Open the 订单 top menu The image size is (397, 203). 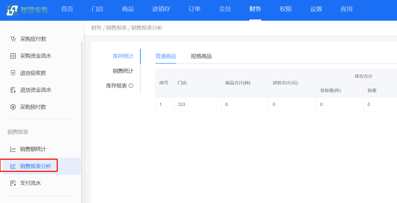tap(194, 9)
